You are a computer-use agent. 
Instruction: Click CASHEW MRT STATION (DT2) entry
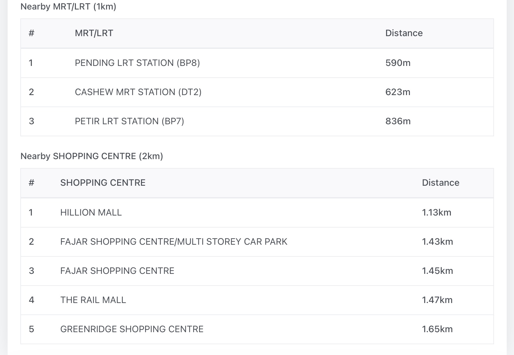pyautogui.click(x=138, y=92)
